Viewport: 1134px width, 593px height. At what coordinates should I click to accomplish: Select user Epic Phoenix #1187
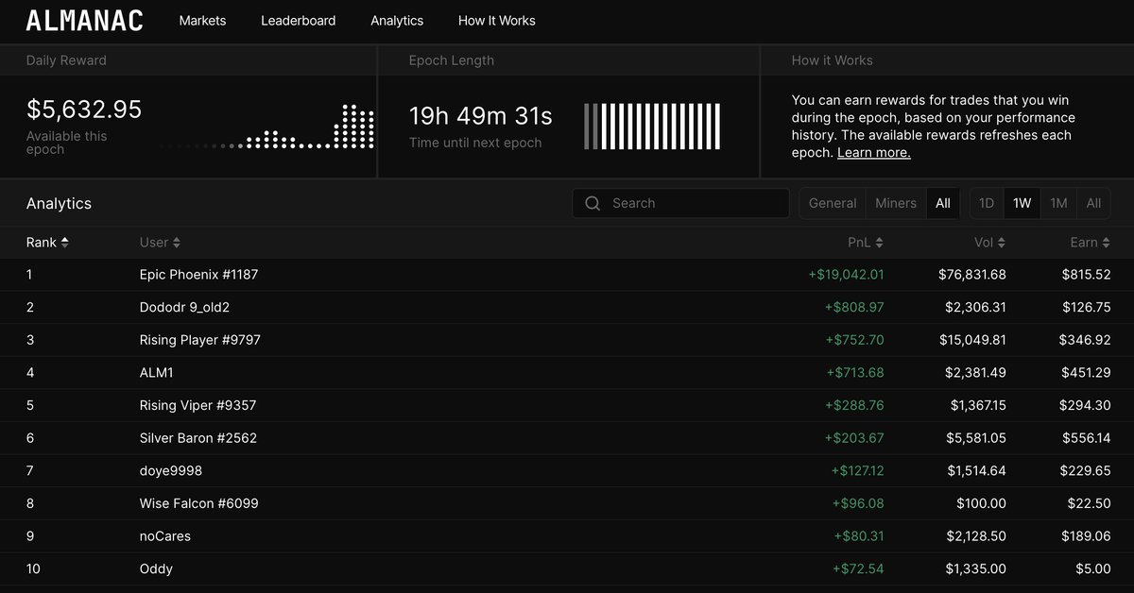point(198,275)
